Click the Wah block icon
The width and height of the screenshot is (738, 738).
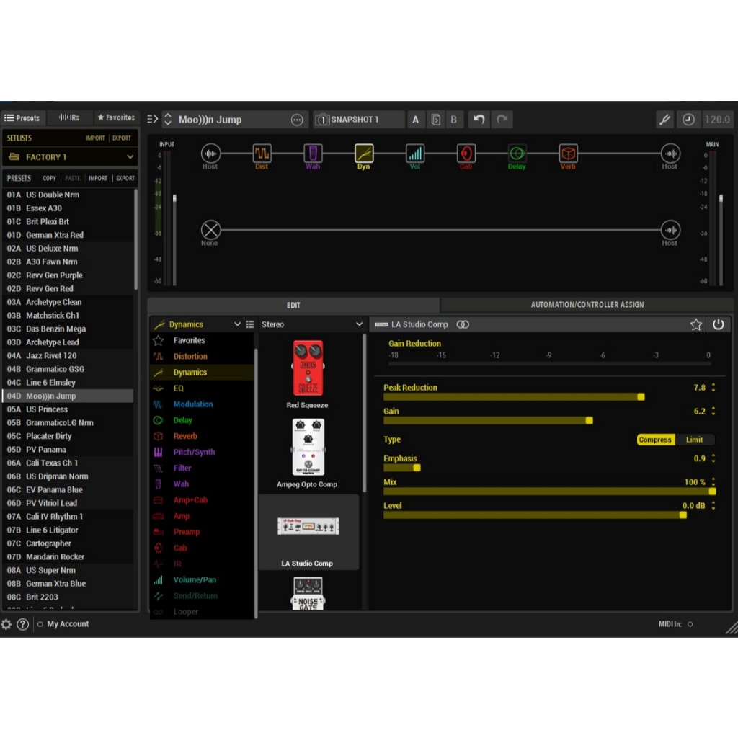click(313, 154)
